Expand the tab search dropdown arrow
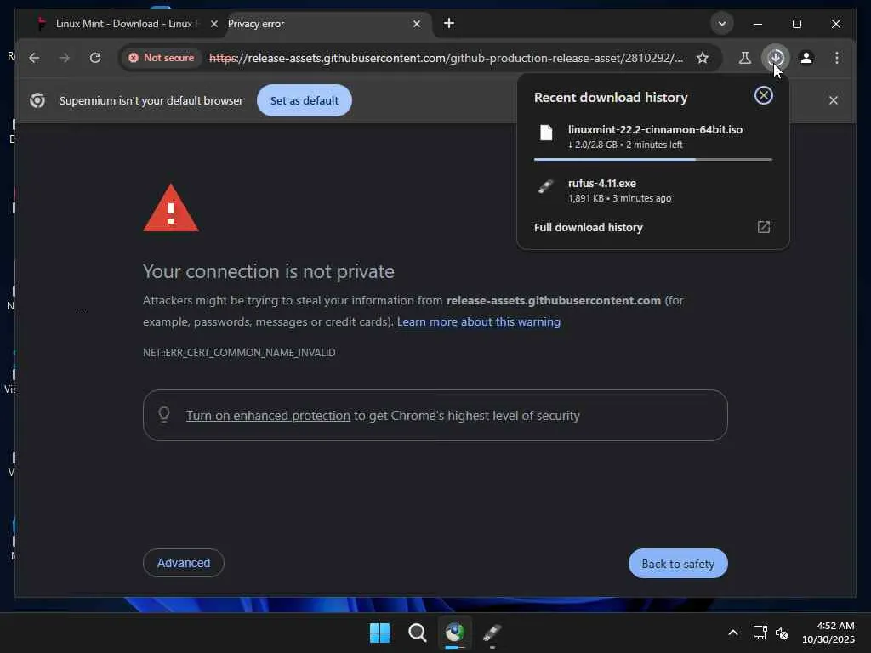Screen dimensions: 871x653 pyautogui.click(x=722, y=24)
